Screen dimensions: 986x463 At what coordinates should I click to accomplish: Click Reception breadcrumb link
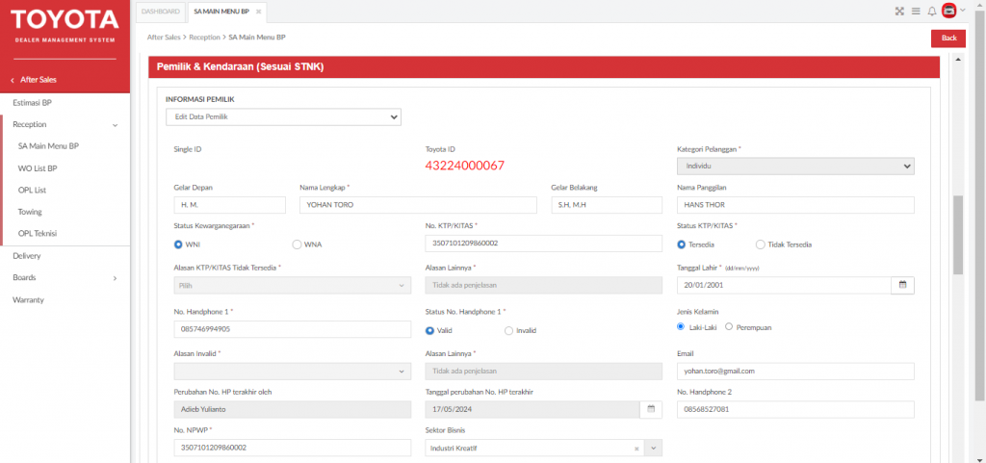pos(204,38)
